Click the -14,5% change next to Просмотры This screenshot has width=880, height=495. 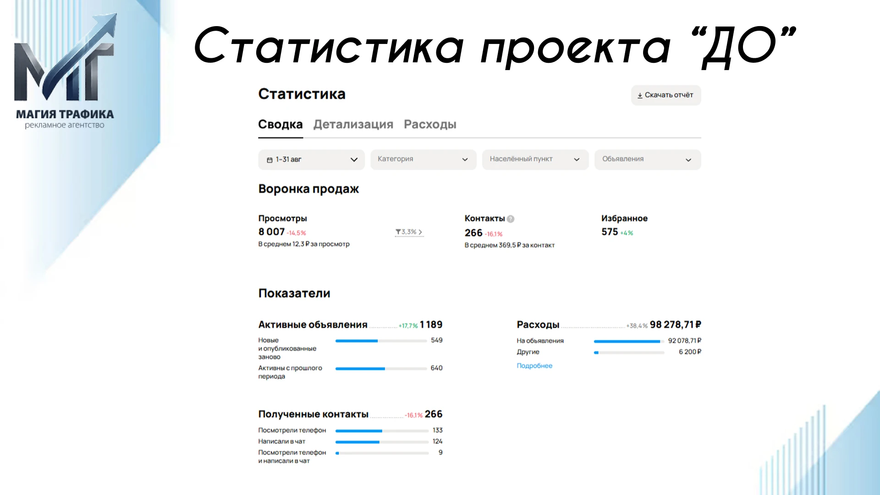point(297,233)
